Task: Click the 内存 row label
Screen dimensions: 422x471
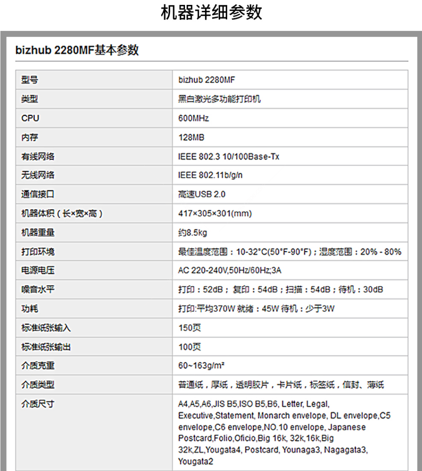Action: pyautogui.click(x=30, y=137)
